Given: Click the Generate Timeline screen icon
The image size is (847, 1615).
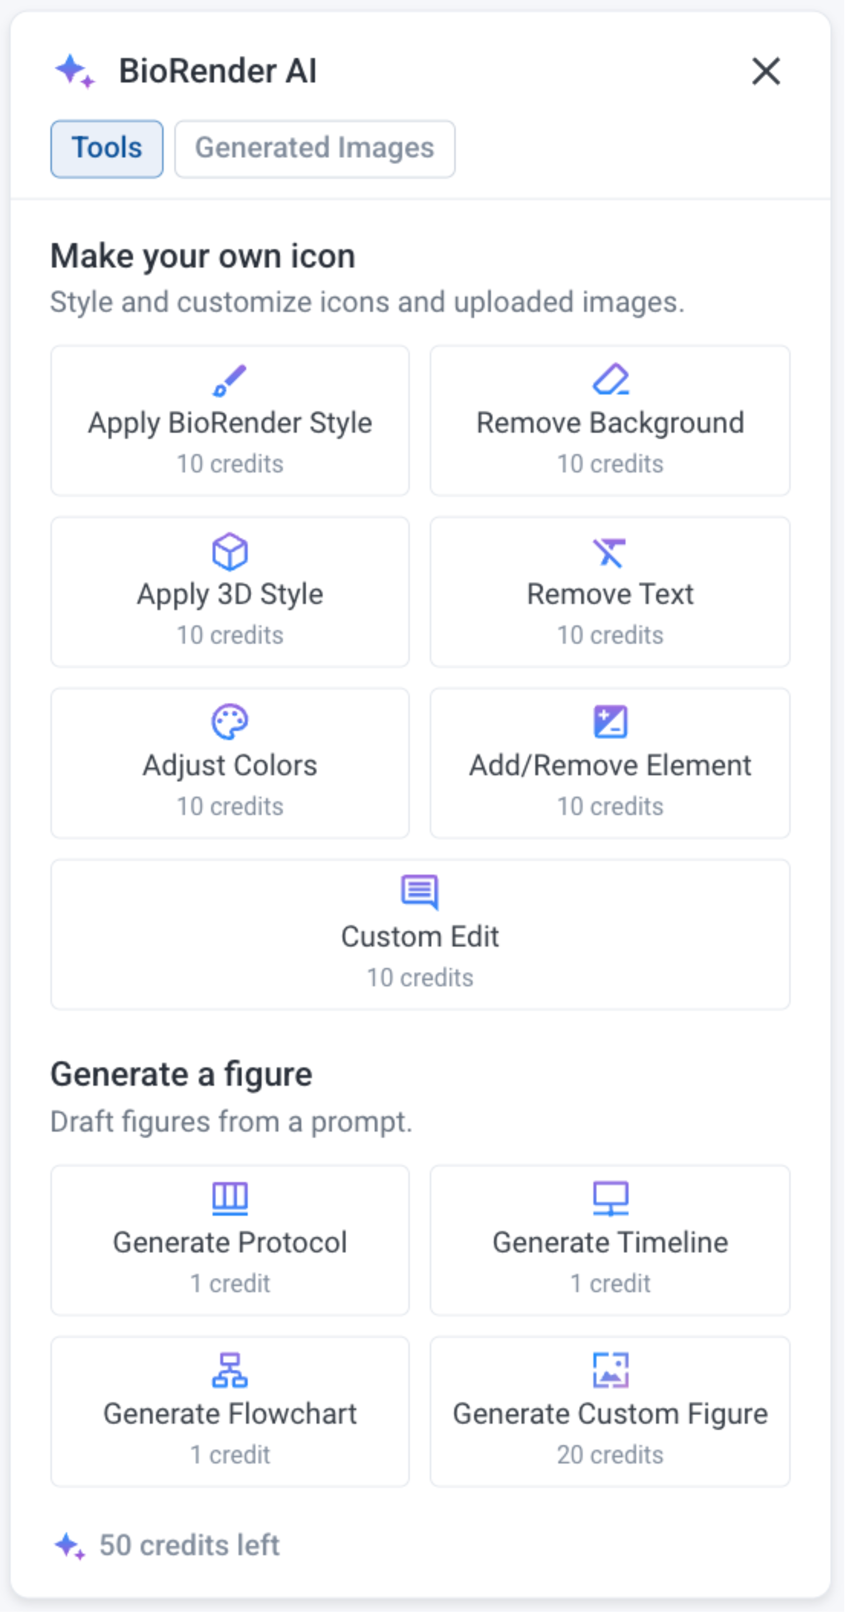Looking at the screenshot, I should tap(610, 1198).
